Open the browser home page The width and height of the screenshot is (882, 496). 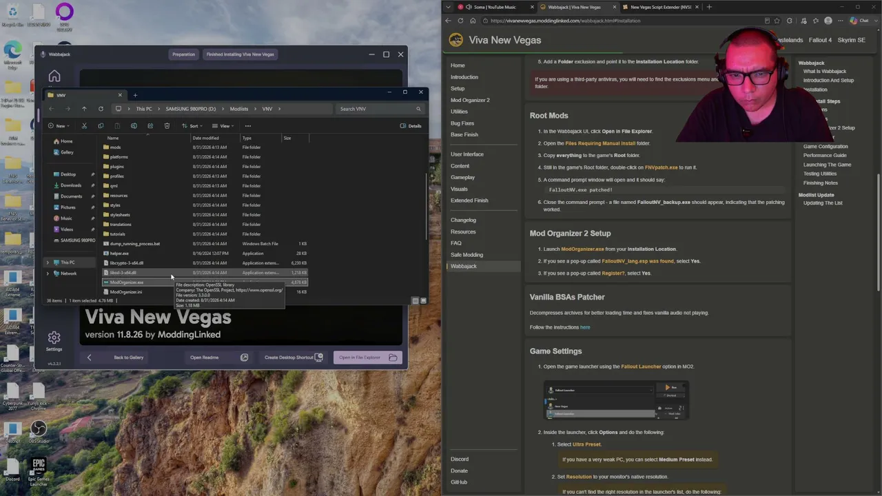pos(473,21)
